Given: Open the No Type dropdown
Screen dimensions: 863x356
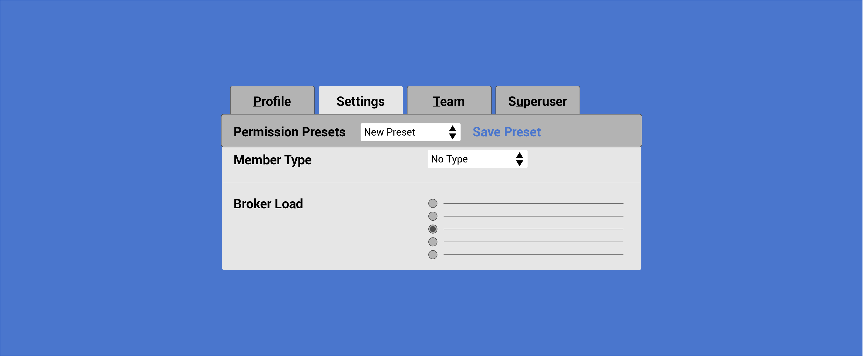Looking at the screenshot, I should click(477, 159).
